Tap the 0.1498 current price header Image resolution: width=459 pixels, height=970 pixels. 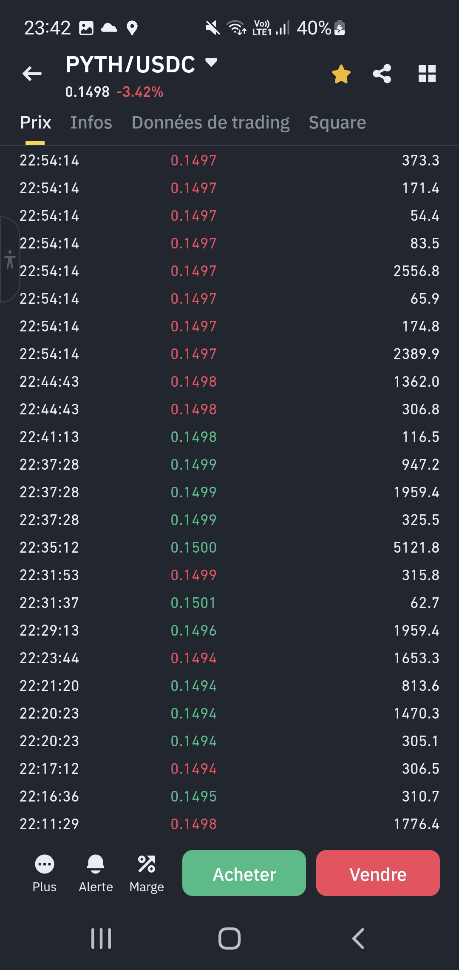coord(87,92)
